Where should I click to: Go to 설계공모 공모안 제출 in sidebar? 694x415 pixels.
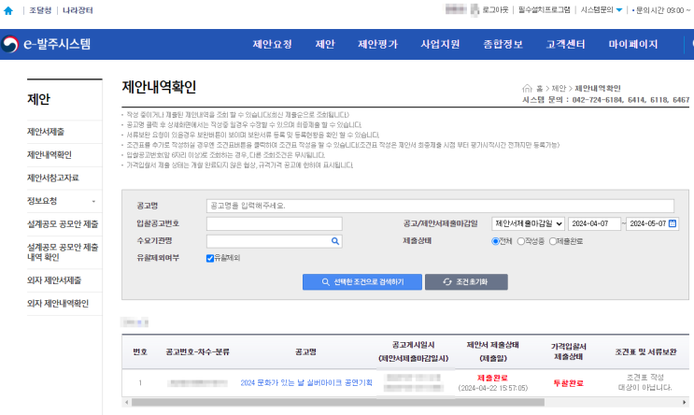64,224
